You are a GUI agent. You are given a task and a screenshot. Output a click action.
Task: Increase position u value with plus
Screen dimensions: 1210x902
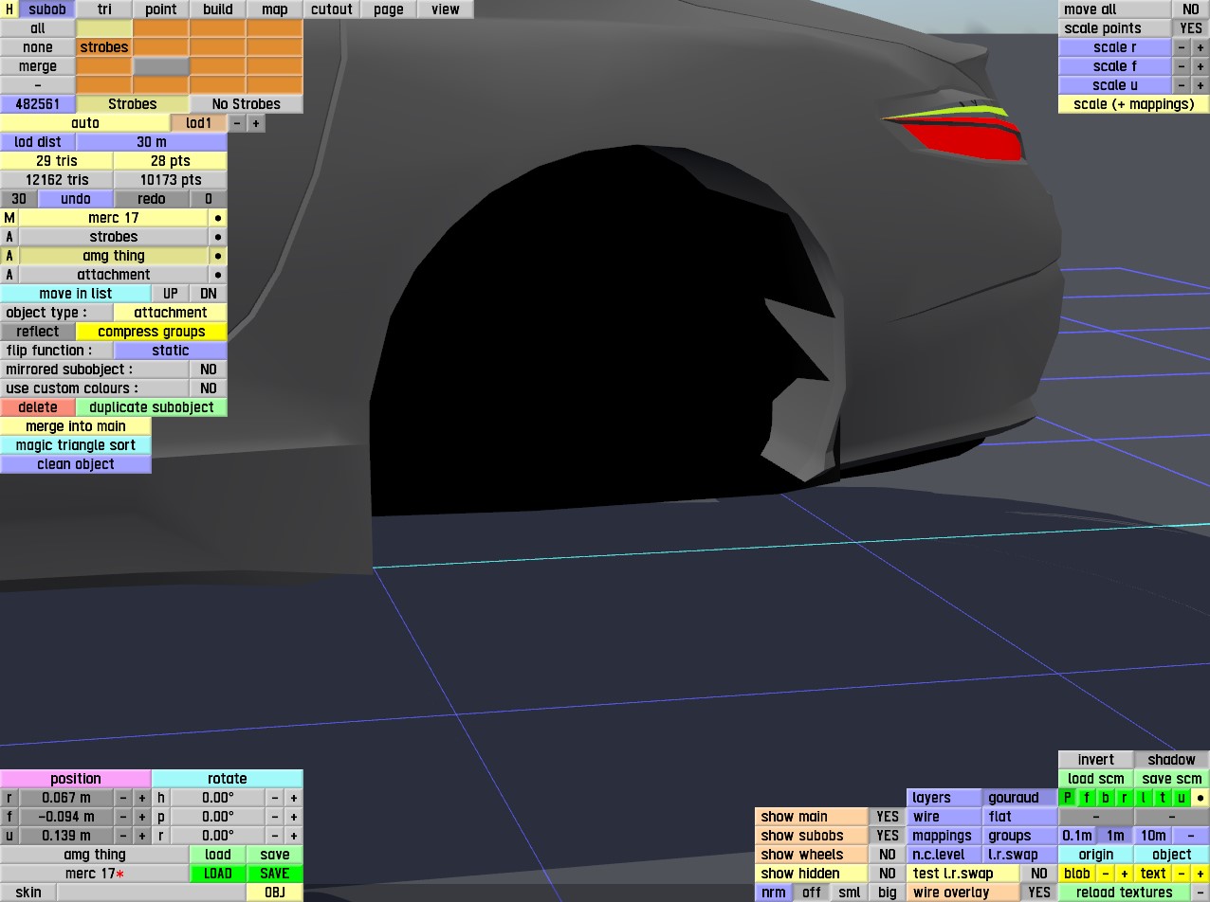click(142, 836)
